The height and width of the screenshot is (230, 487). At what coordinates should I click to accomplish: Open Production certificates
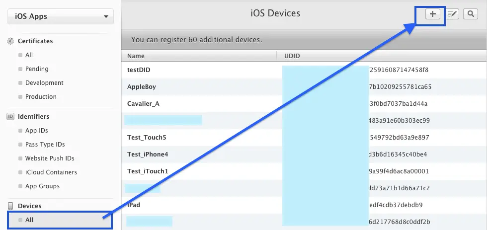click(x=41, y=97)
